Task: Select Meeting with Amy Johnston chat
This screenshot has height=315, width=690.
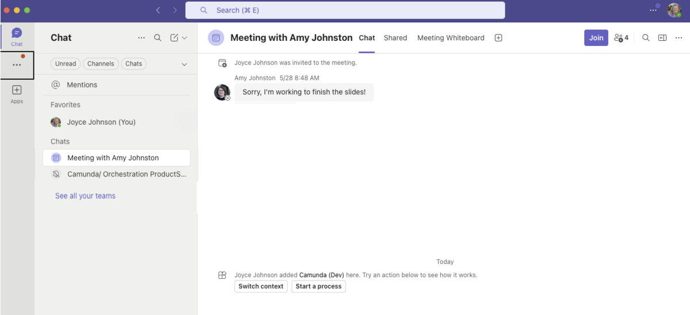Action: [x=116, y=157]
